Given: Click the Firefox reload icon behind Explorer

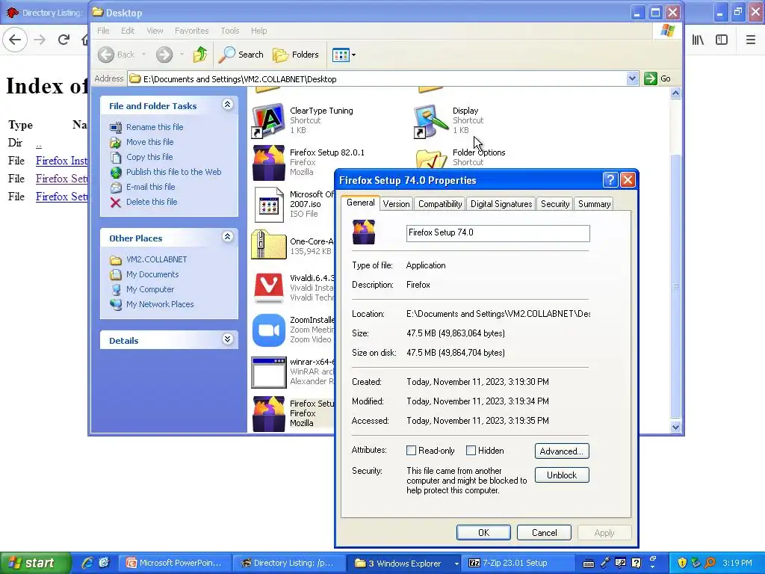Looking at the screenshot, I should pyautogui.click(x=64, y=40).
